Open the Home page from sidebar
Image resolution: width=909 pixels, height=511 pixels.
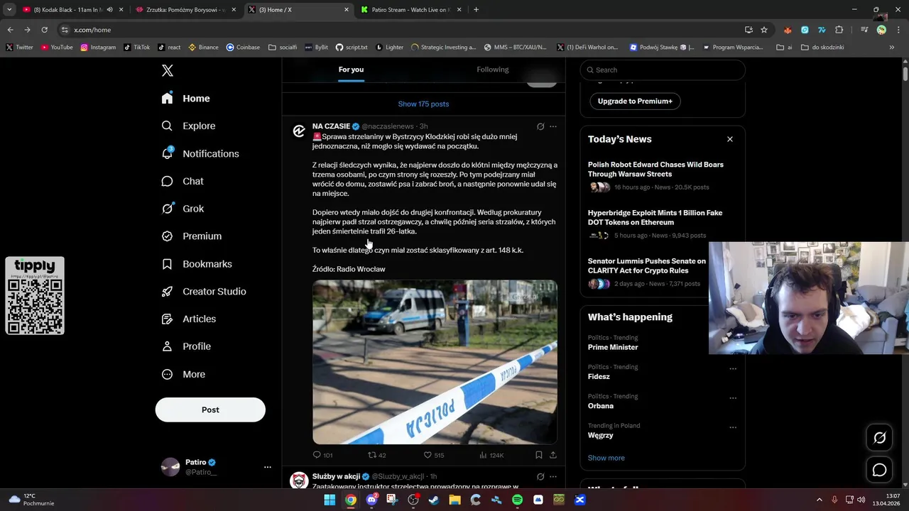185,99
